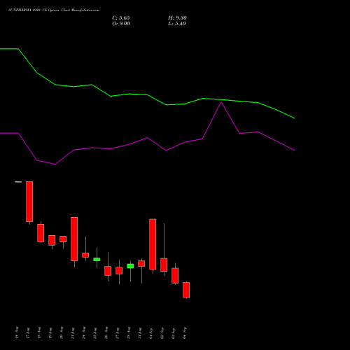Click the 04 Sep date label

[x=185, y=332]
